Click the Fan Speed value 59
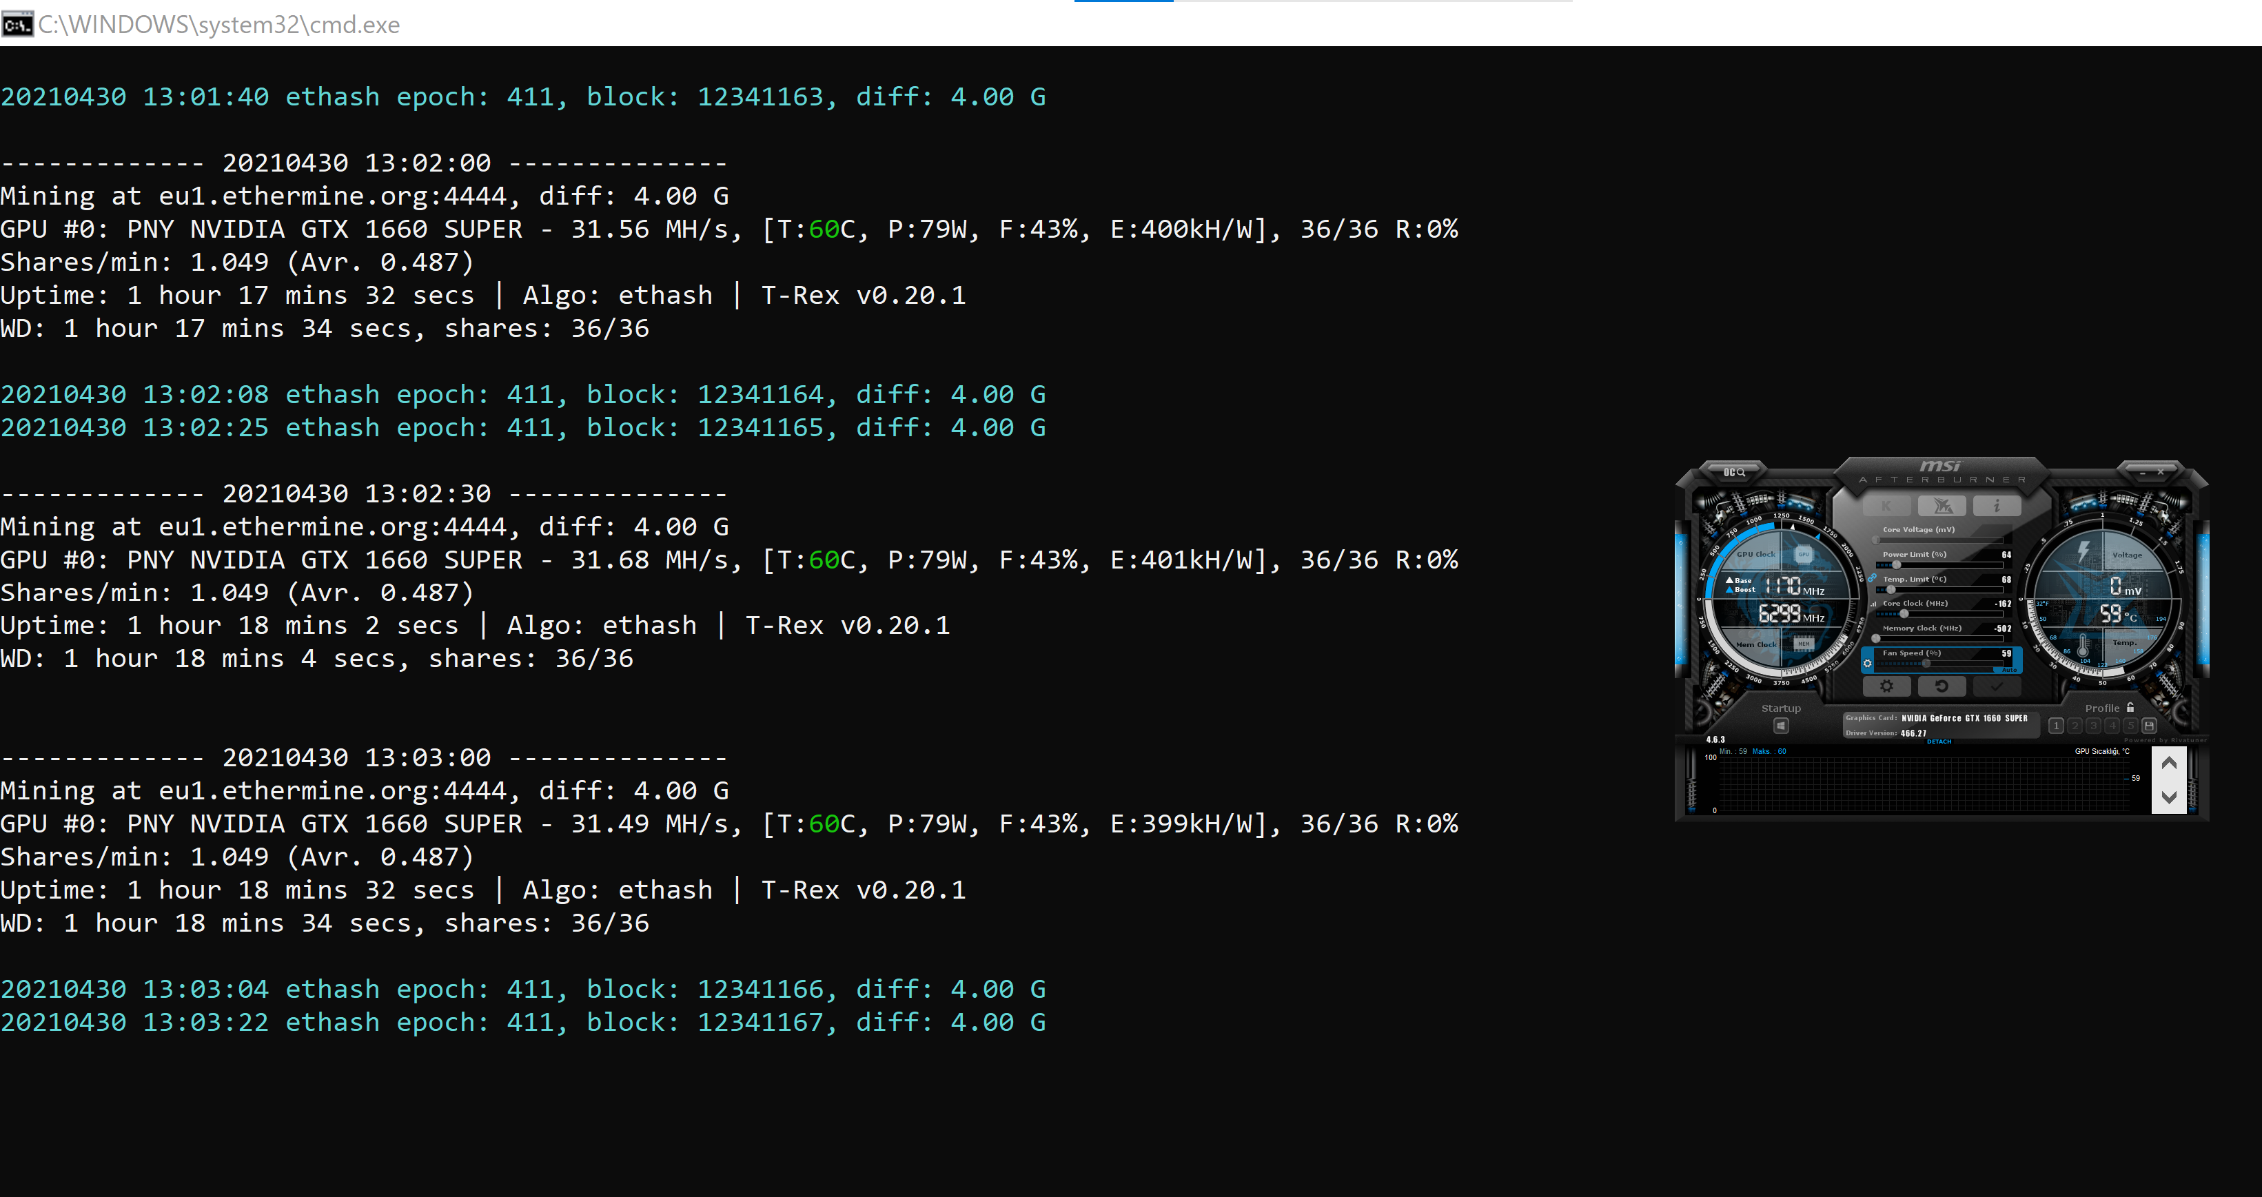 (x=2008, y=653)
